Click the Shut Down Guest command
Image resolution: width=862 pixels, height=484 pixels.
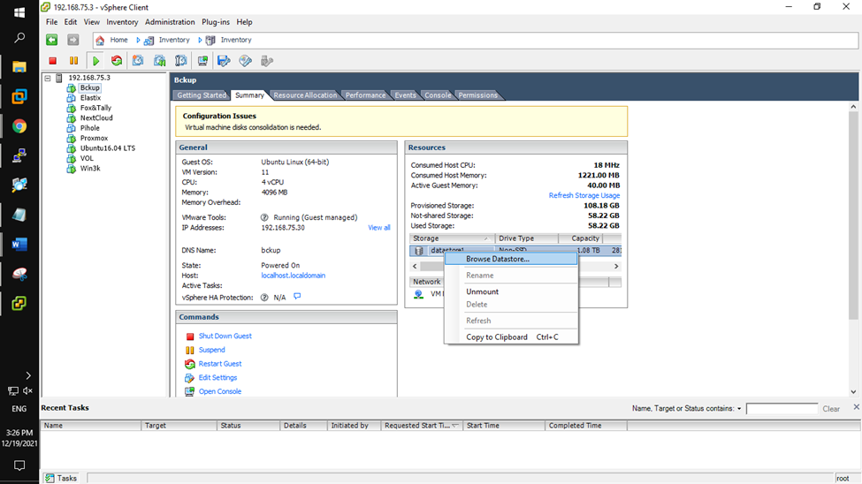click(x=225, y=337)
